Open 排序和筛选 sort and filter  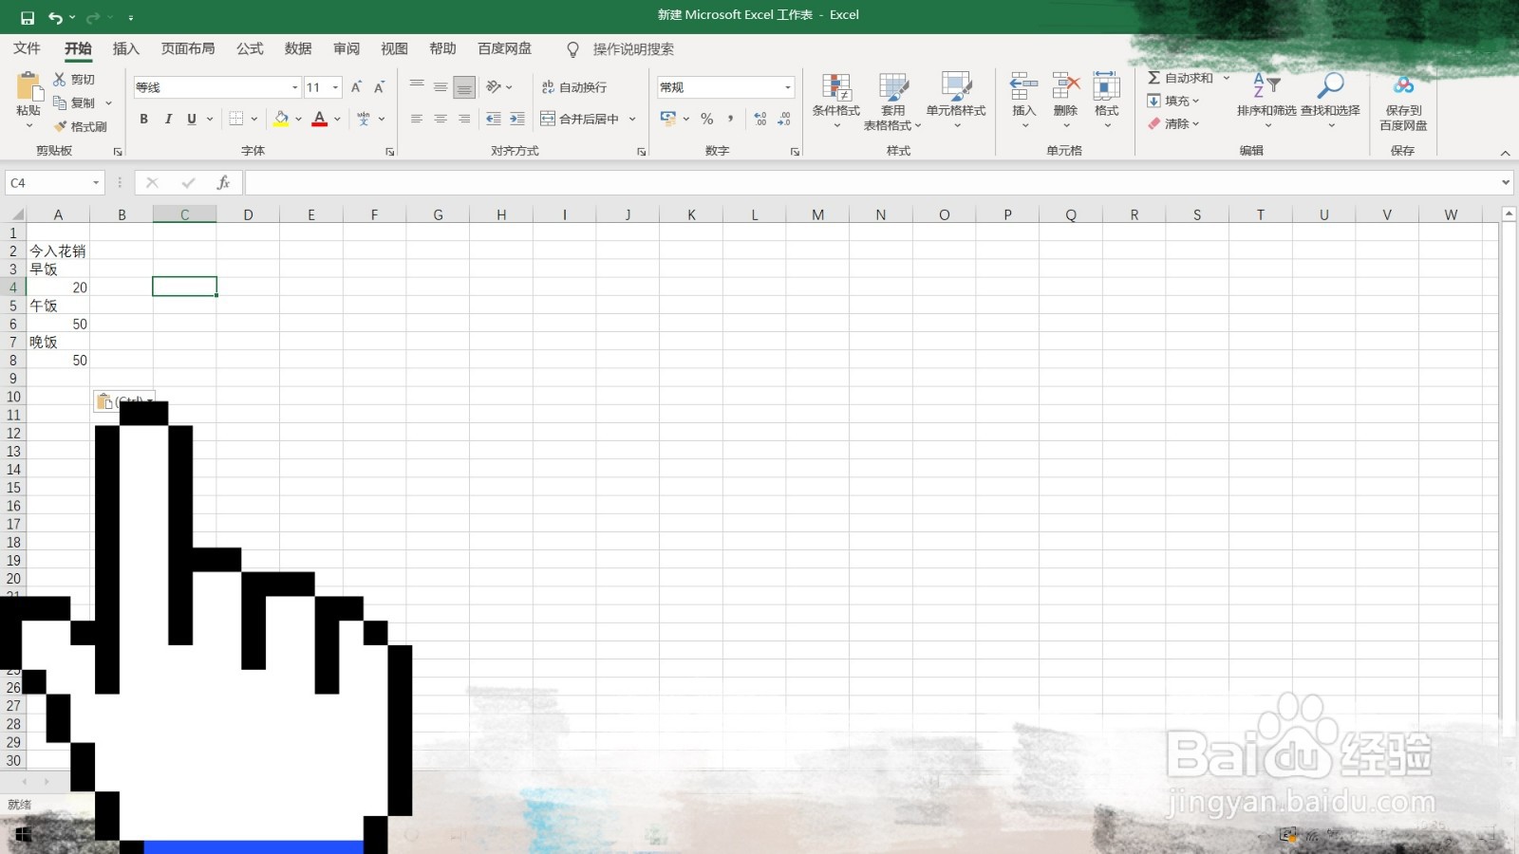click(1266, 99)
